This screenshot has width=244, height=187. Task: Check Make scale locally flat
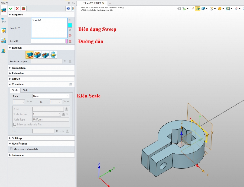(15, 124)
